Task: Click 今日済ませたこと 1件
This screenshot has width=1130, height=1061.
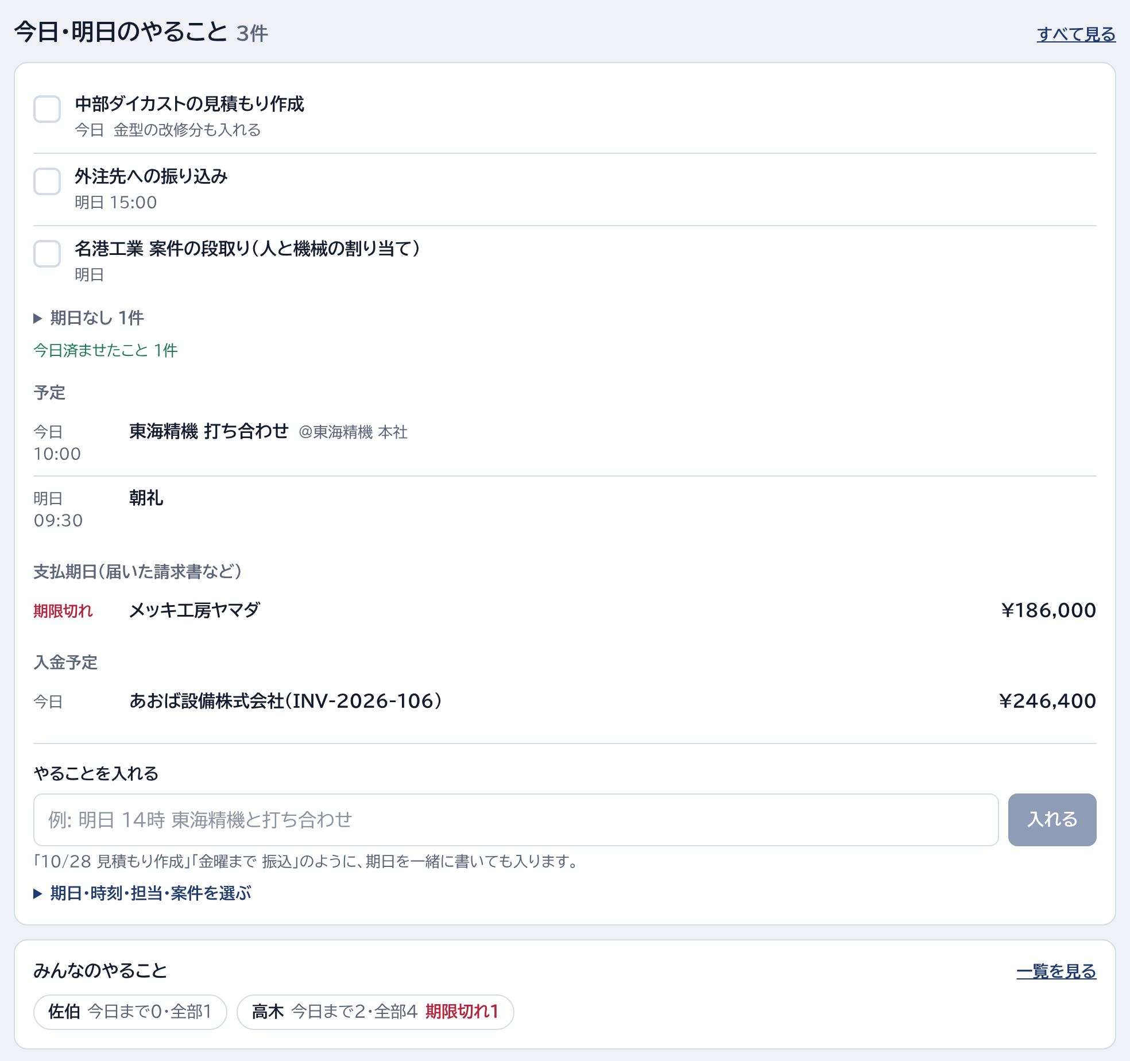Action: pyautogui.click(x=106, y=350)
